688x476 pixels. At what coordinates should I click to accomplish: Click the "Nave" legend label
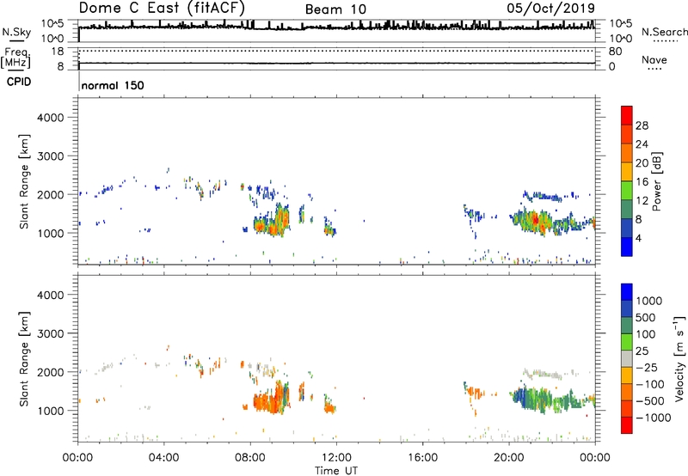[654, 59]
